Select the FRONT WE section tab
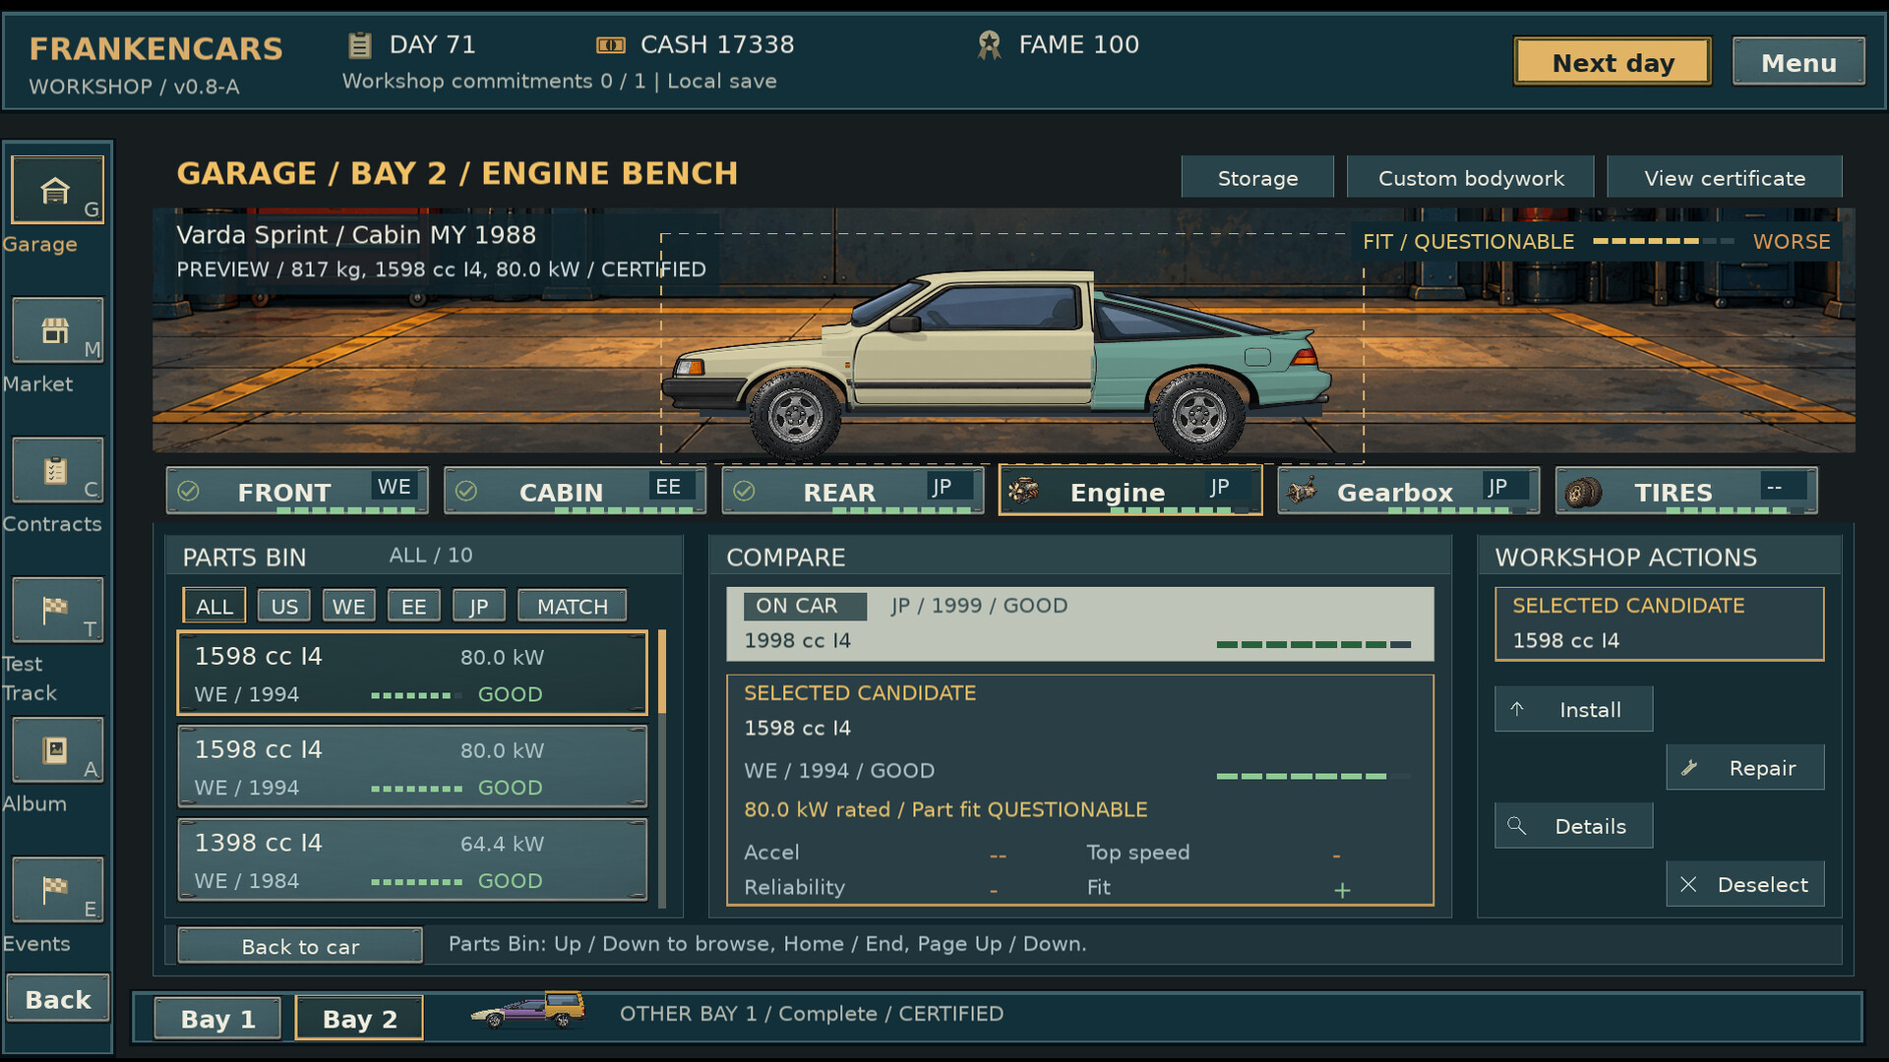The width and height of the screenshot is (1889, 1062). coord(297,491)
